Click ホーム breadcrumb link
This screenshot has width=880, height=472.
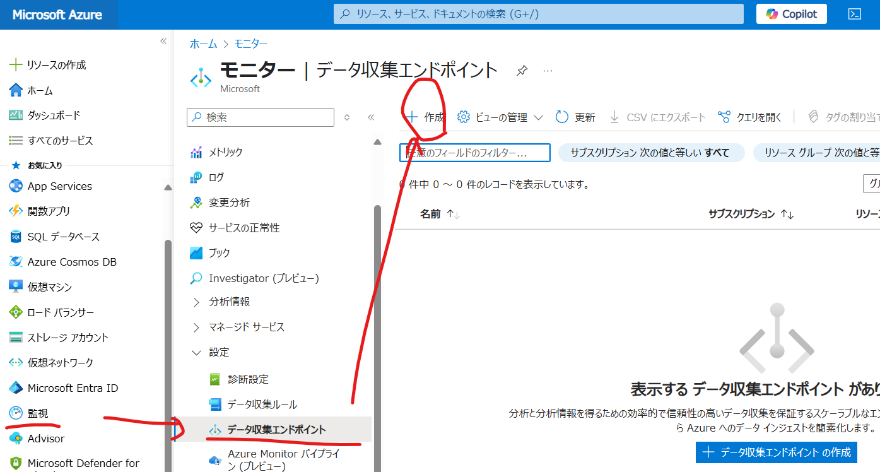tap(203, 44)
